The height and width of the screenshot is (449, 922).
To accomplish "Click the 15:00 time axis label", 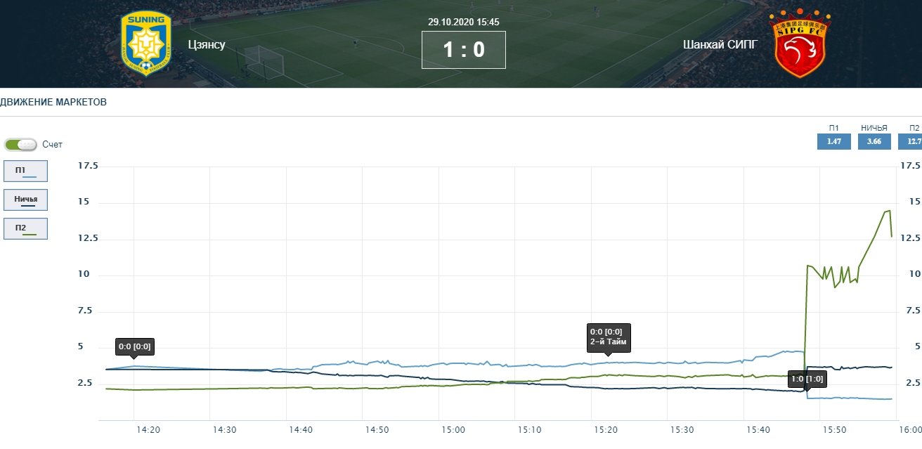I will click(453, 429).
